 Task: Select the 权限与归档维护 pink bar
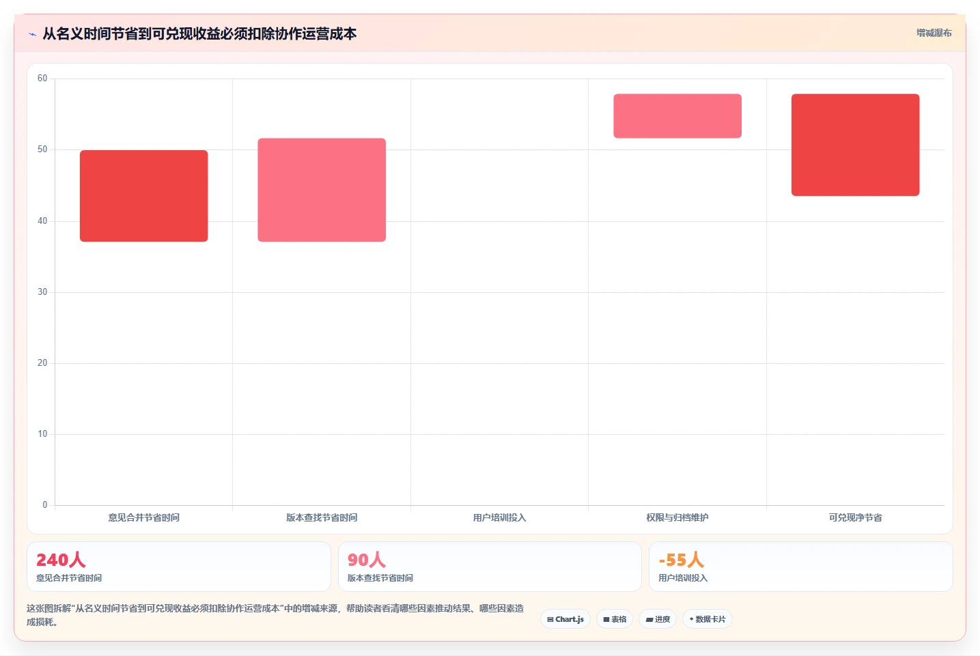point(677,116)
